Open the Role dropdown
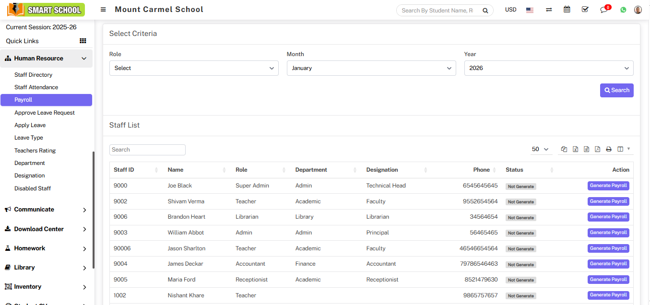Image resolution: width=650 pixels, height=305 pixels. (x=194, y=68)
